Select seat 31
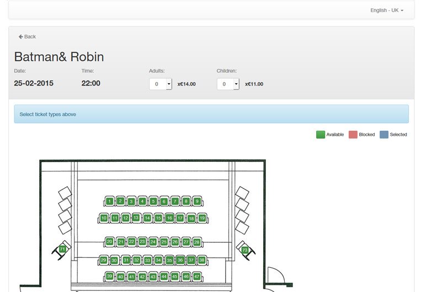421x292 pixels. coord(126,260)
